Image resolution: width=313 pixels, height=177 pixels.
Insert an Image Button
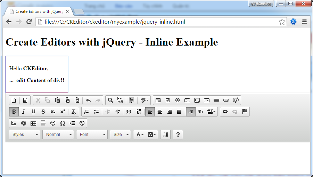[x=226, y=100]
